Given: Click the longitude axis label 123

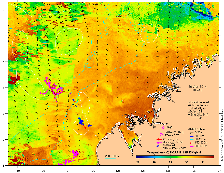Looking at the screenshot, I should (x=118, y=170).
